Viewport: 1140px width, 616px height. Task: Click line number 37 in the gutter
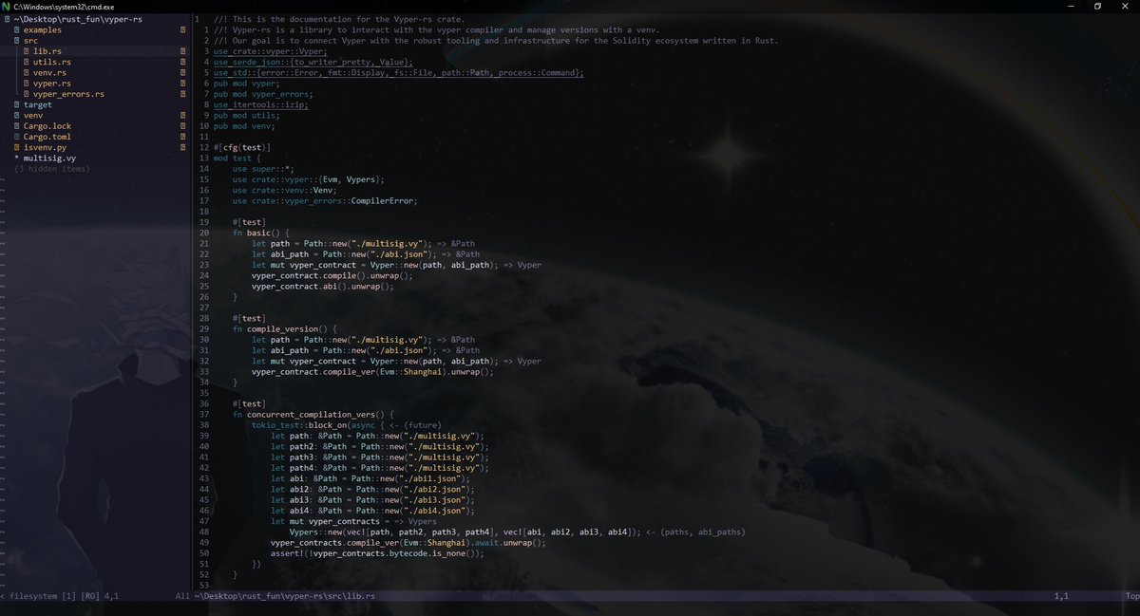pyautogui.click(x=203, y=414)
